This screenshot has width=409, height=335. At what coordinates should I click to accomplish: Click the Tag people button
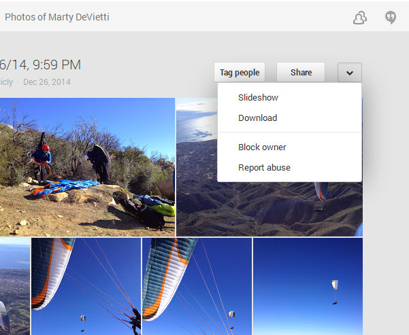click(x=240, y=73)
